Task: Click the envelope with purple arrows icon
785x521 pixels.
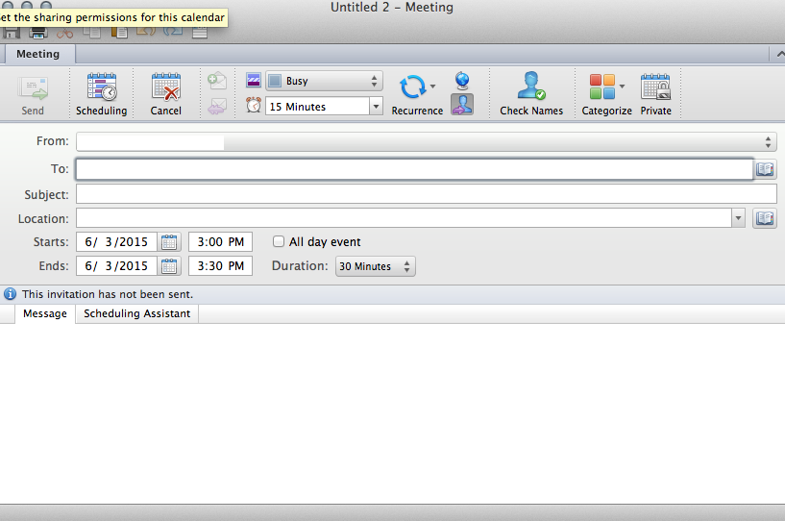Action: click(217, 106)
